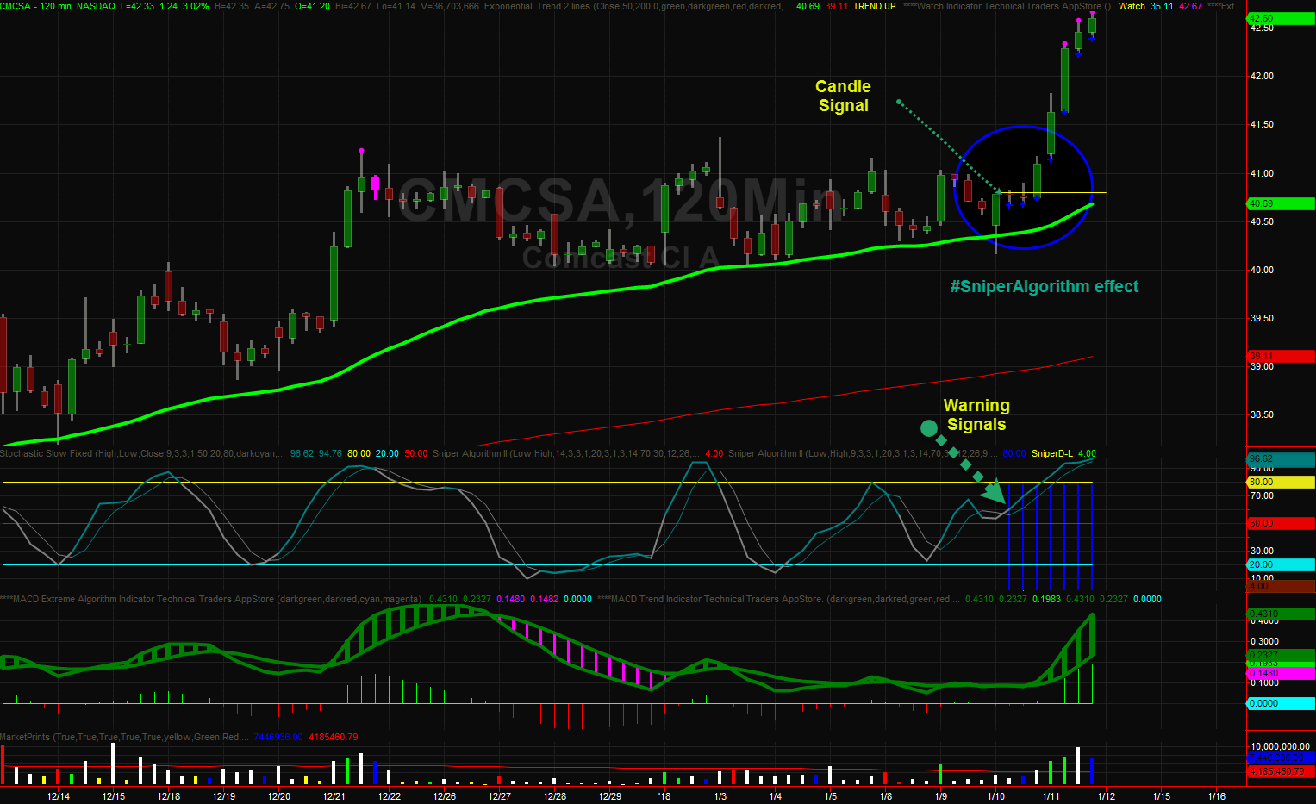Click the yellow 'SniperD-L' label
The height and width of the screenshot is (804, 1316).
point(1052,453)
